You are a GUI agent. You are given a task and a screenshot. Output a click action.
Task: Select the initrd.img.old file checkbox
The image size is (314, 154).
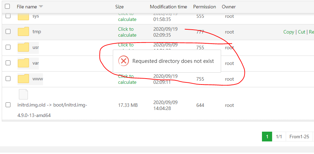point(8,105)
